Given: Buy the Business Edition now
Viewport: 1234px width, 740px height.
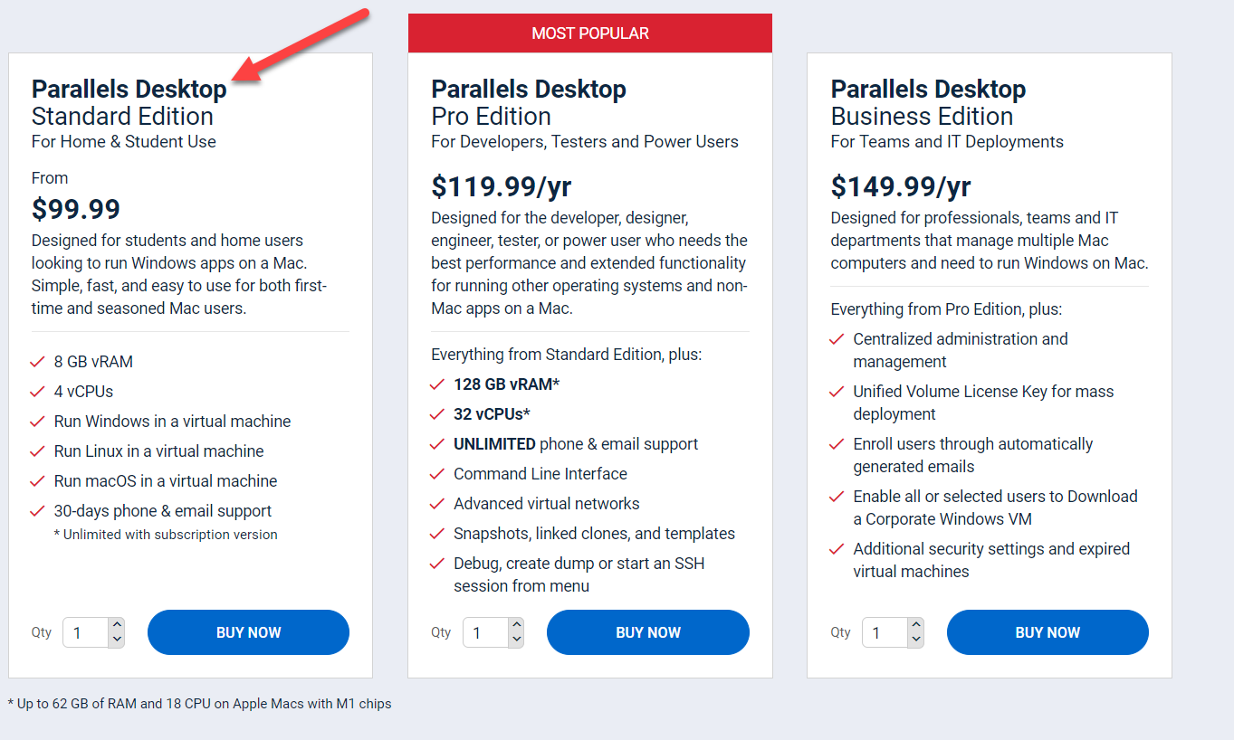Looking at the screenshot, I should click(1047, 632).
